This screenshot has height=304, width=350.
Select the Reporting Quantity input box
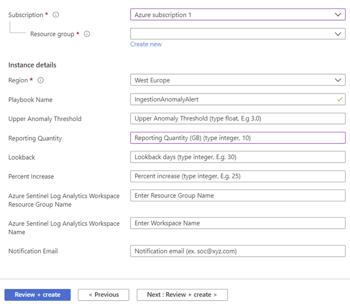[x=237, y=138]
